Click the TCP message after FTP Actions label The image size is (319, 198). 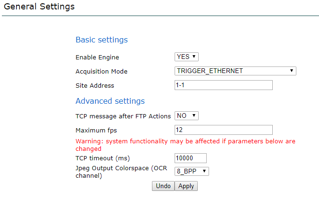123,116
